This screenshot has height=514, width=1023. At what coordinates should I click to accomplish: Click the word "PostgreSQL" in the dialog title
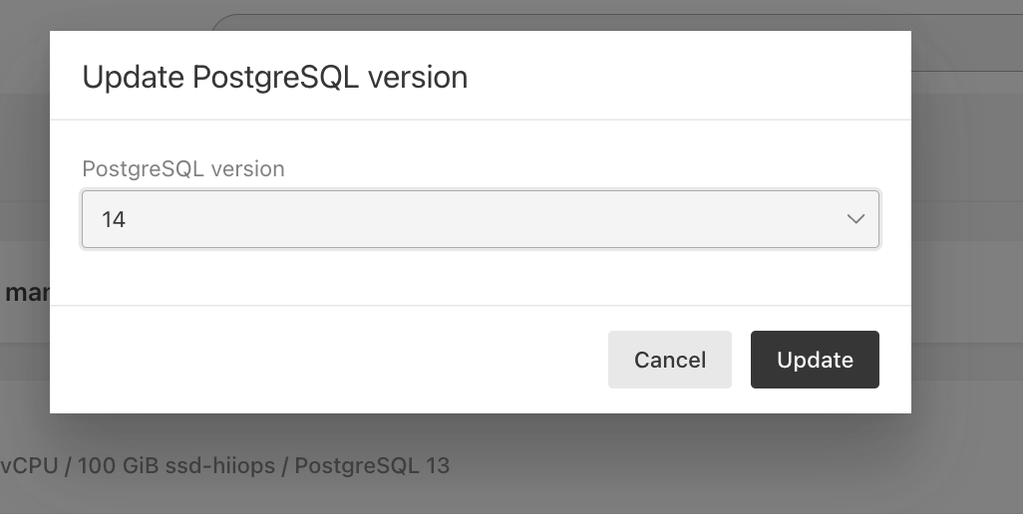275,77
